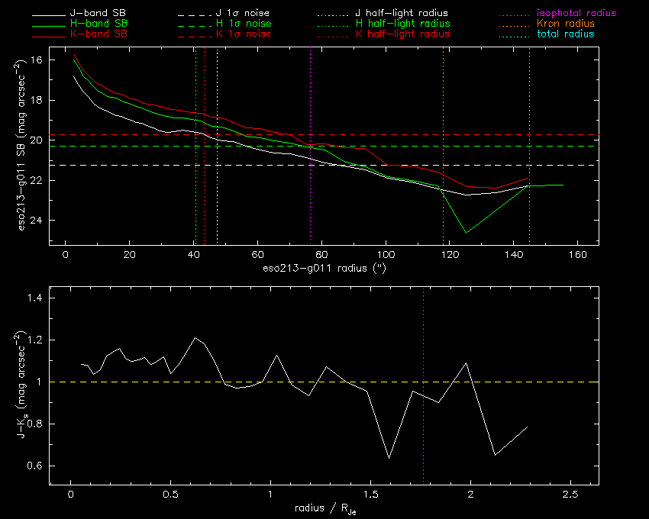Click the J half-light radius legend label
649x519 pixels.
click(402, 14)
